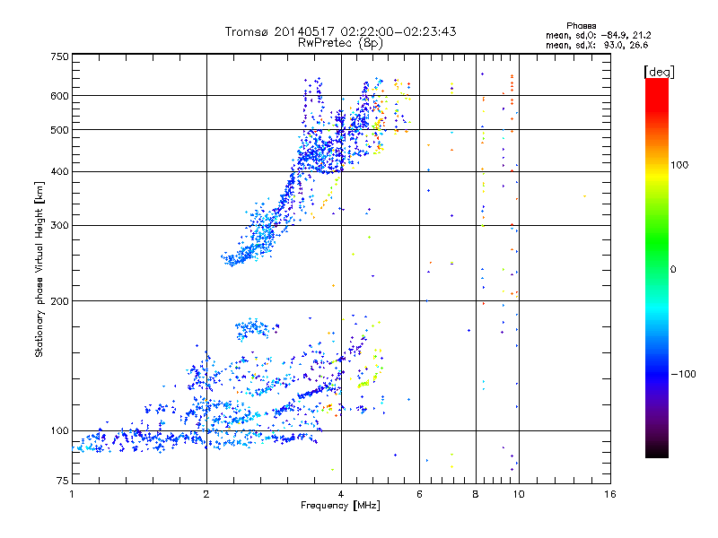This screenshot has width=718, height=538.
Task: Click the y-axis '500' label
Action: click(59, 130)
